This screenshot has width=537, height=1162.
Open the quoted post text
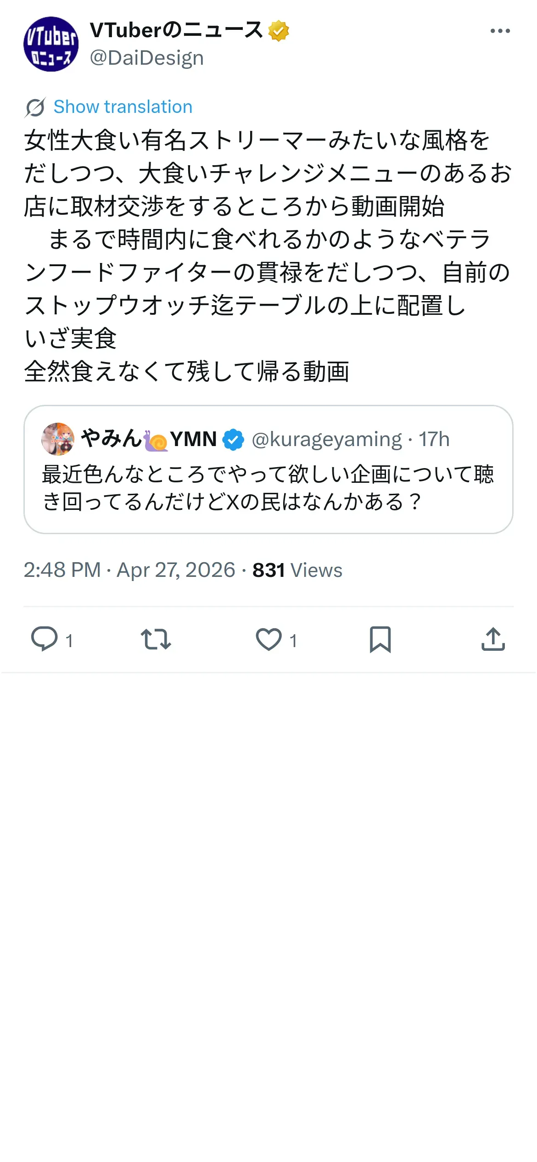tap(268, 488)
